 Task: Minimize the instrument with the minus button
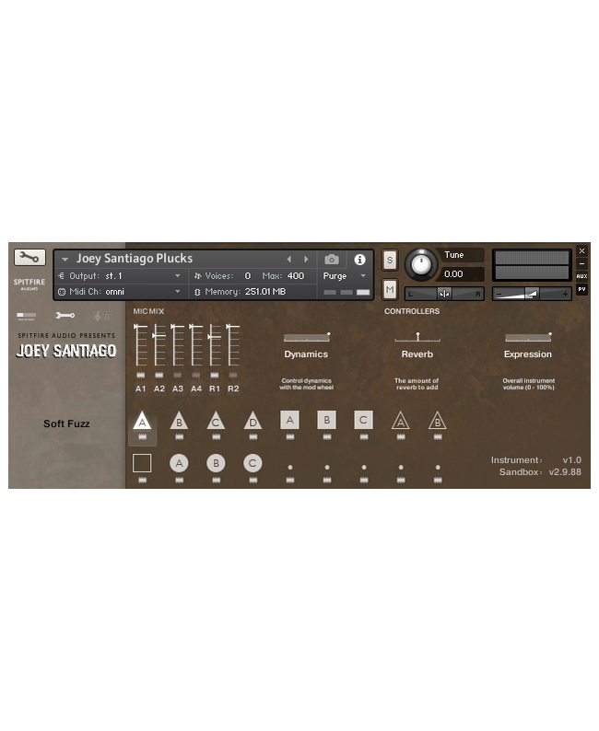[581, 263]
